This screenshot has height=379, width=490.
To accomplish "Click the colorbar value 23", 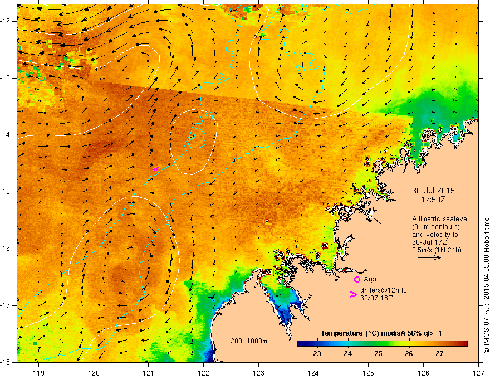I will 317,354.
